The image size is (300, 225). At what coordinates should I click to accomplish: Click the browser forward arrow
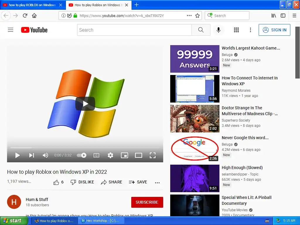click(x=16, y=16)
